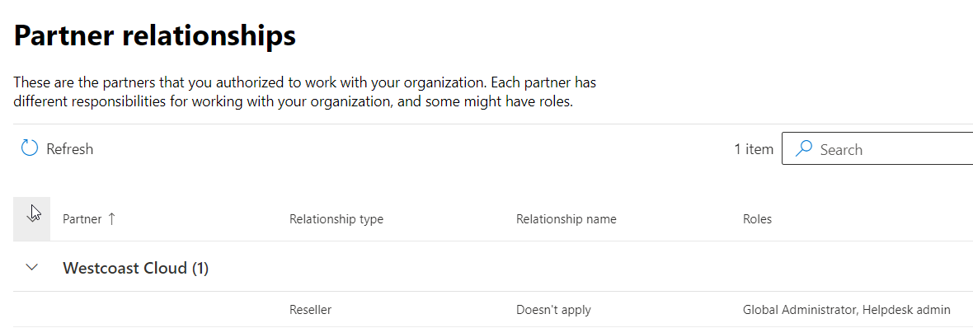Click the Reseller relationship type cell
This screenshot has height=328, width=973.
point(310,309)
